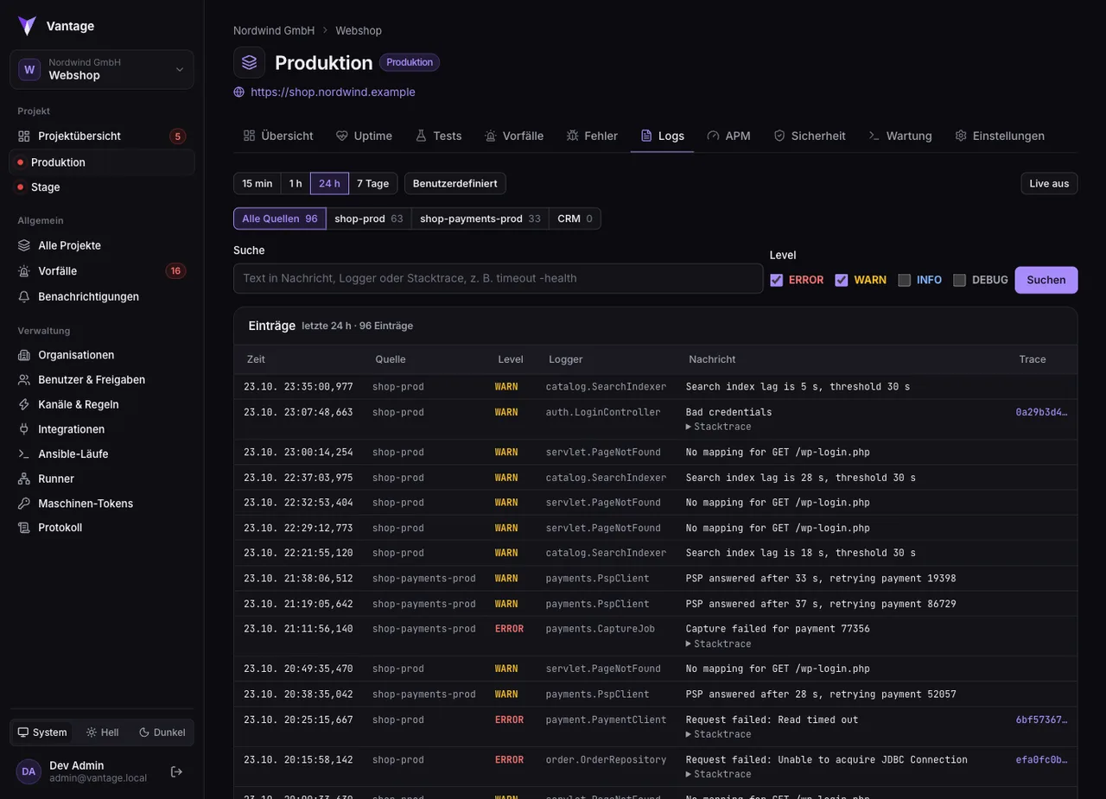Open Benachrichtigungen bell icon
This screenshot has height=799, width=1106.
tap(24, 296)
